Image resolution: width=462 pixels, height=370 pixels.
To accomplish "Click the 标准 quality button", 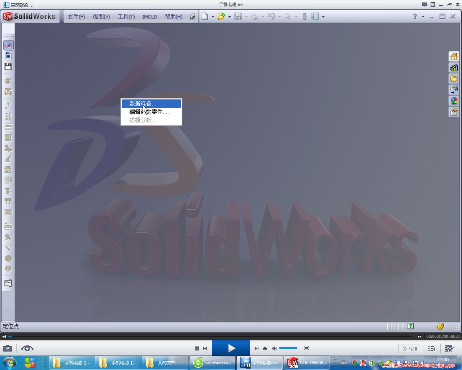I will coord(410,349).
